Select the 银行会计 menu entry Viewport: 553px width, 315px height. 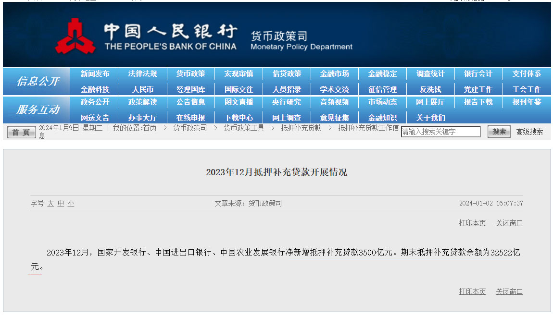coord(478,73)
